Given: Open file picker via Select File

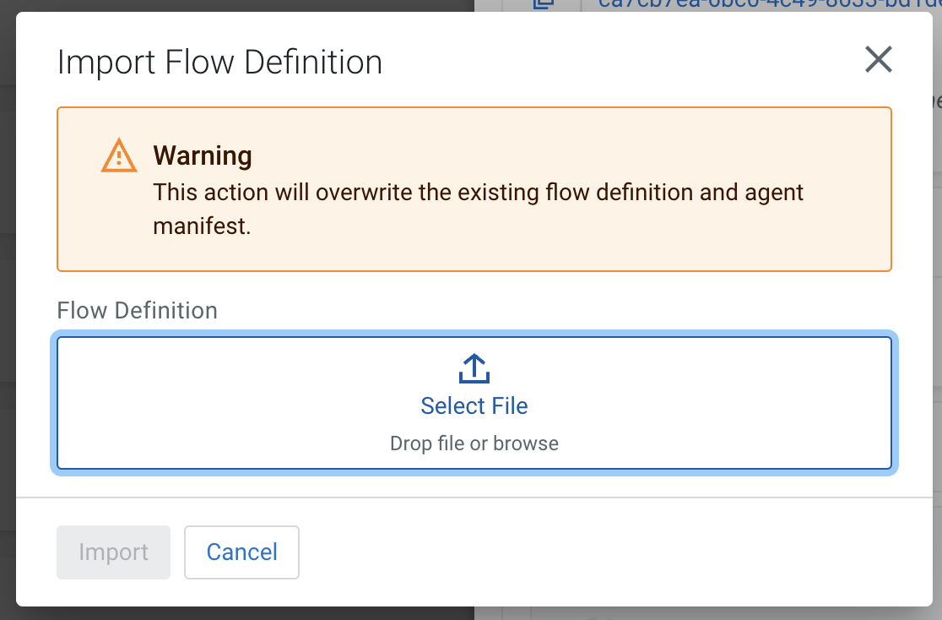Looking at the screenshot, I should (474, 406).
